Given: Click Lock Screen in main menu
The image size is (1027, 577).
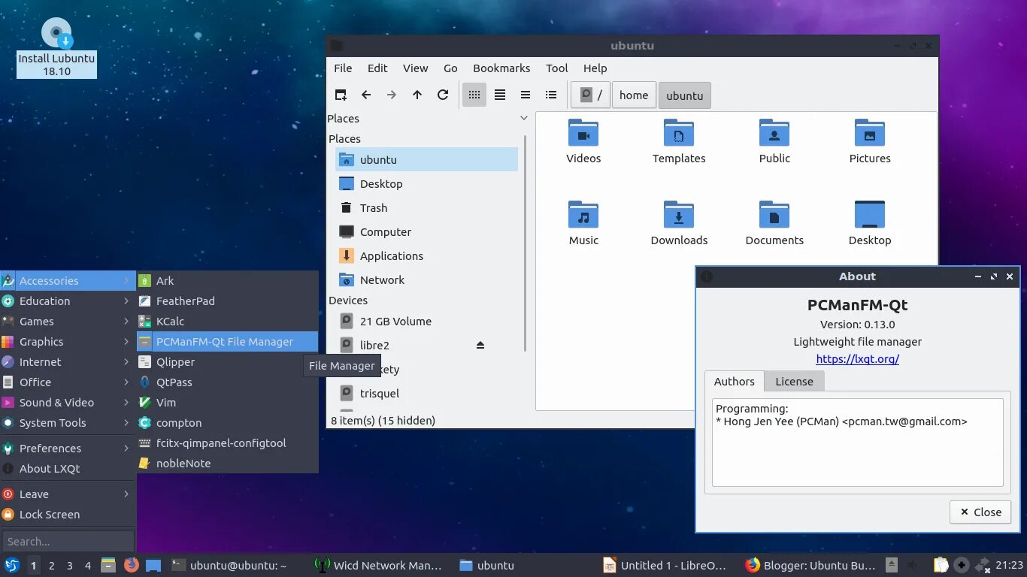Looking at the screenshot, I should pos(68,514).
